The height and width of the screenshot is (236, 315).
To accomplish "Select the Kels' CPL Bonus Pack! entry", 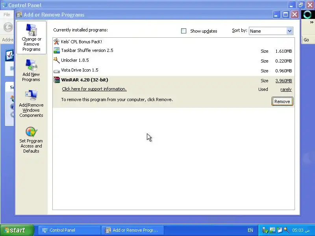I will coord(174,42).
